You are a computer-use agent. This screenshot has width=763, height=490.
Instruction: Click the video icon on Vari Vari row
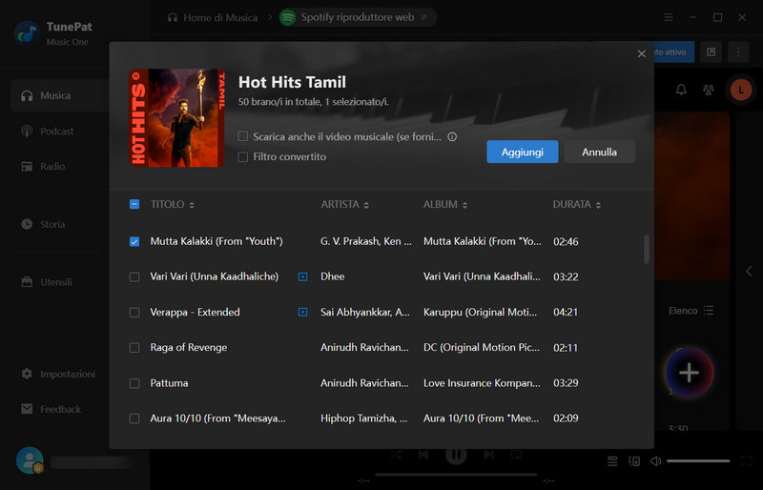click(302, 276)
